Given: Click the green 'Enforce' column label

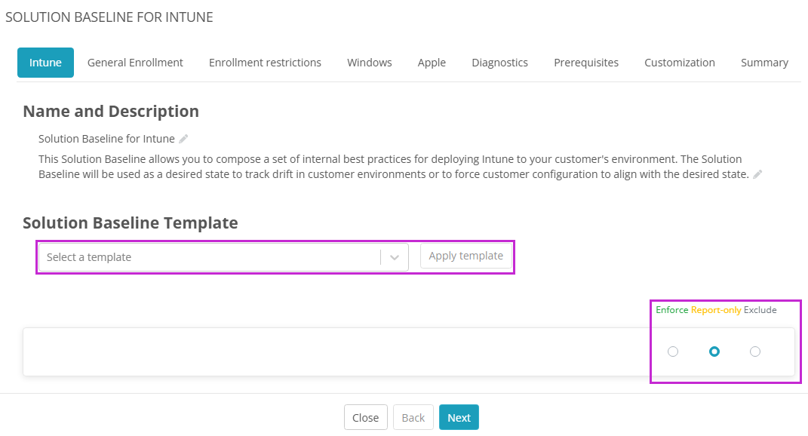Looking at the screenshot, I should pyautogui.click(x=672, y=310).
